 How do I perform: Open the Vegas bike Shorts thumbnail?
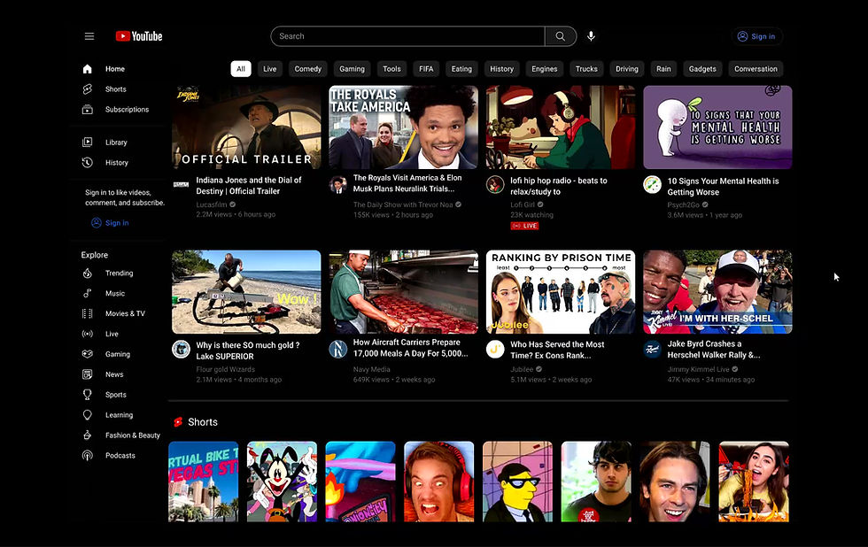pyautogui.click(x=204, y=482)
